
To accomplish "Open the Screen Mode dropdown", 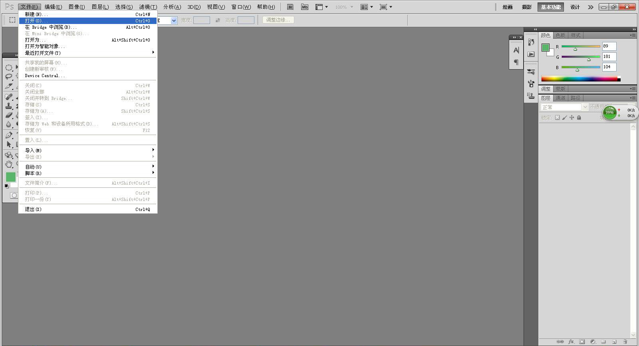I will click(x=386, y=7).
